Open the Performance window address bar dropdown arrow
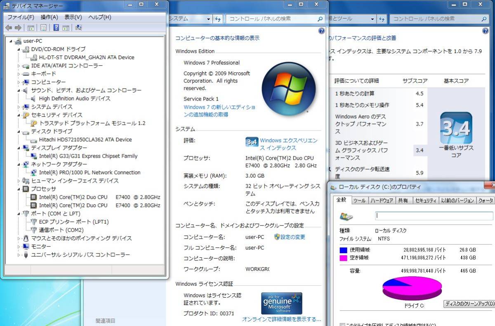The height and width of the screenshot is (326, 495). [372, 19]
